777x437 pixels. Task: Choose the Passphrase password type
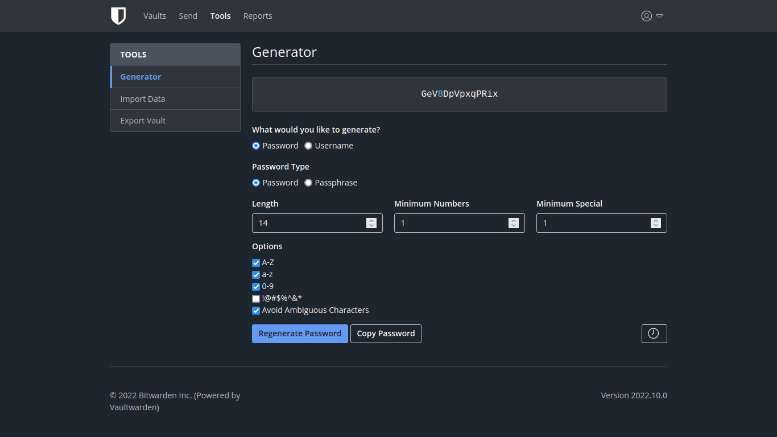point(308,183)
